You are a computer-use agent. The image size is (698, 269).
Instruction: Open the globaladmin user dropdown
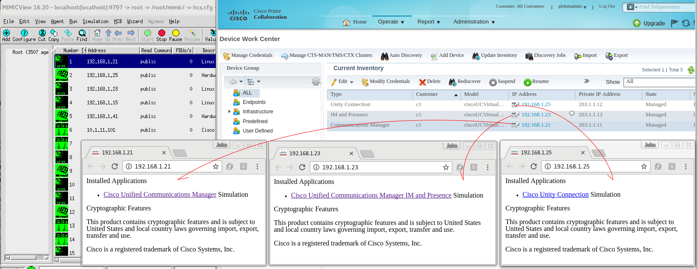coord(572,7)
